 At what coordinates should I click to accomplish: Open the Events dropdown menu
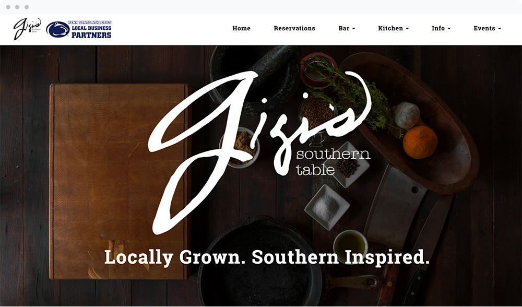tap(487, 28)
